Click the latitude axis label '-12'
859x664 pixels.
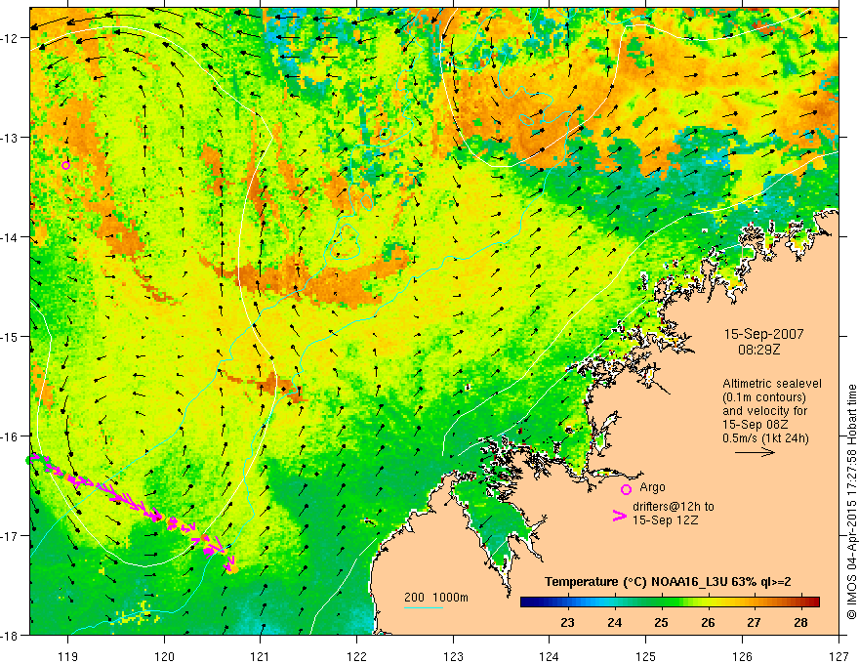(10, 38)
